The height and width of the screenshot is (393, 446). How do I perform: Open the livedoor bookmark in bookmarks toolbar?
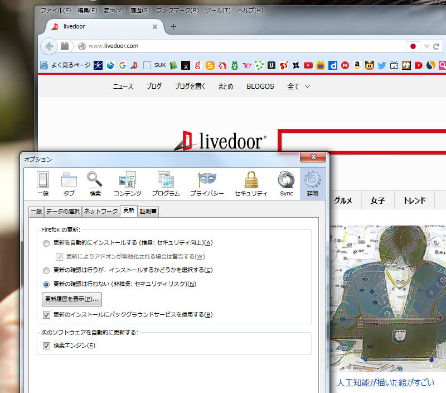(x=134, y=65)
